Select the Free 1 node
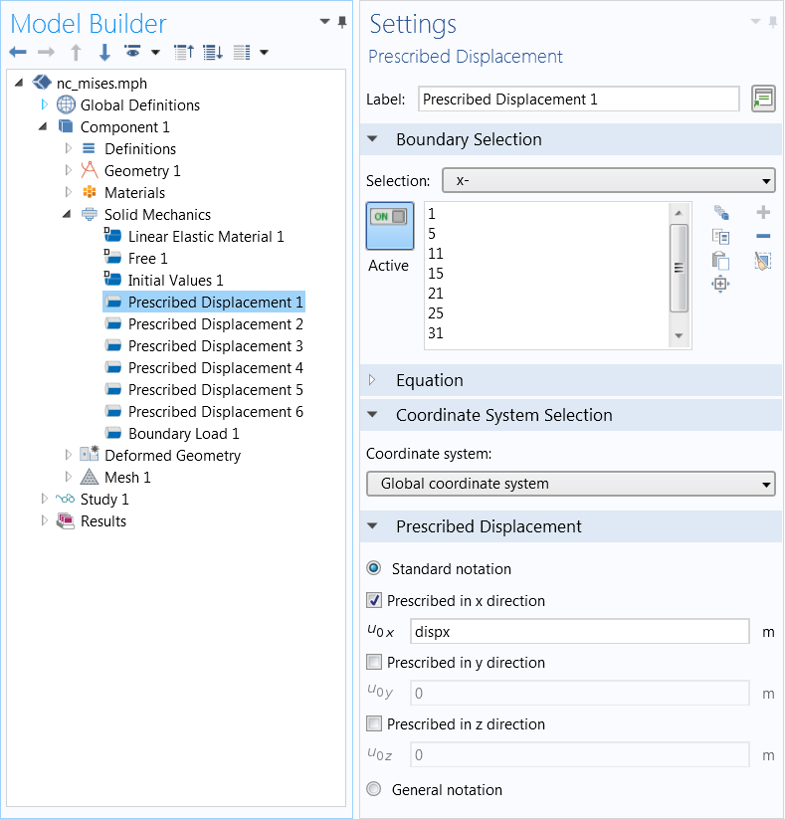785x819 pixels. tap(148, 259)
